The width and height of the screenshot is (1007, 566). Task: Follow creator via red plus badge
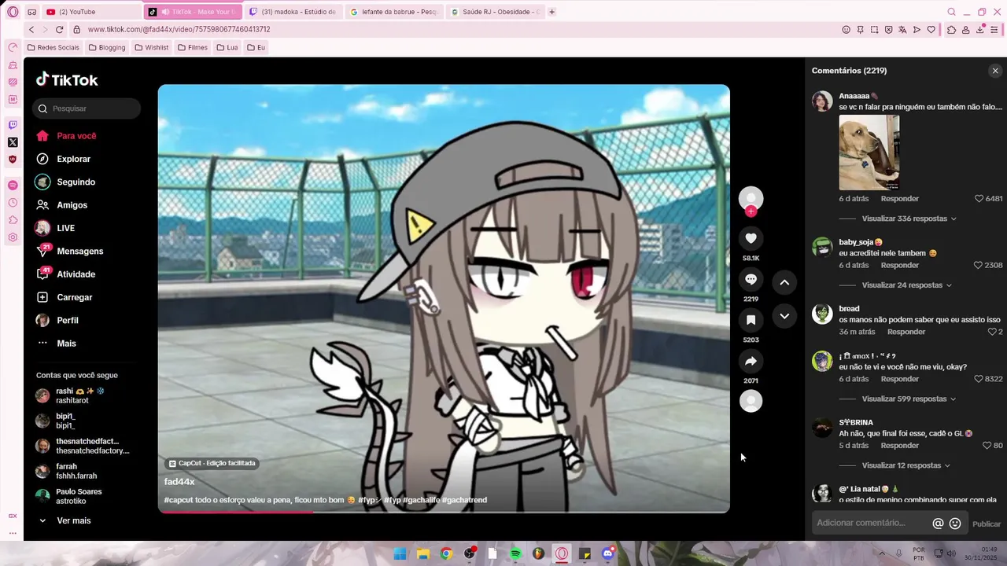(751, 211)
